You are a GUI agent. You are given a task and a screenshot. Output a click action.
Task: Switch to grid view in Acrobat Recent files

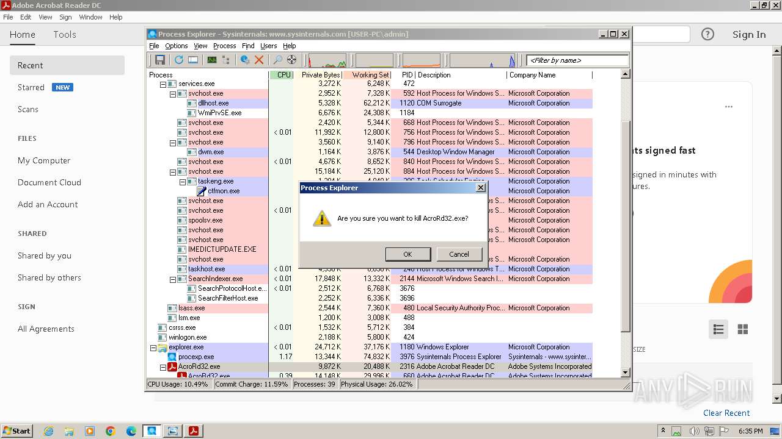(x=743, y=330)
